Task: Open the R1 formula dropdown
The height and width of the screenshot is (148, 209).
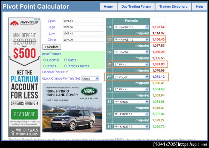Action: coord(131,65)
